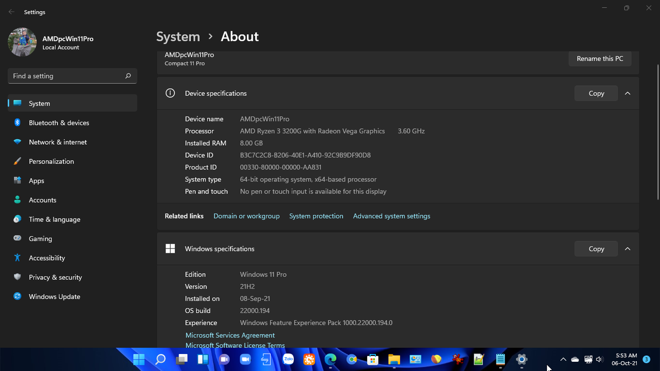Copy the device specifications
The height and width of the screenshot is (371, 660).
coord(596,93)
